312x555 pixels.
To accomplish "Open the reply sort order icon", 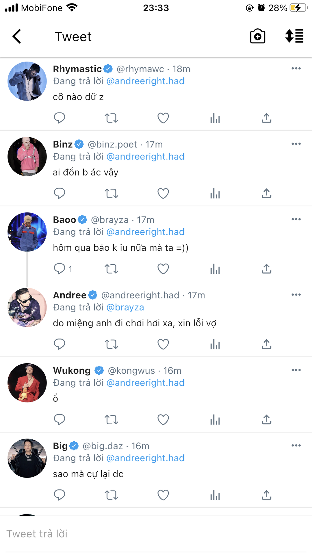I will pyautogui.click(x=294, y=36).
